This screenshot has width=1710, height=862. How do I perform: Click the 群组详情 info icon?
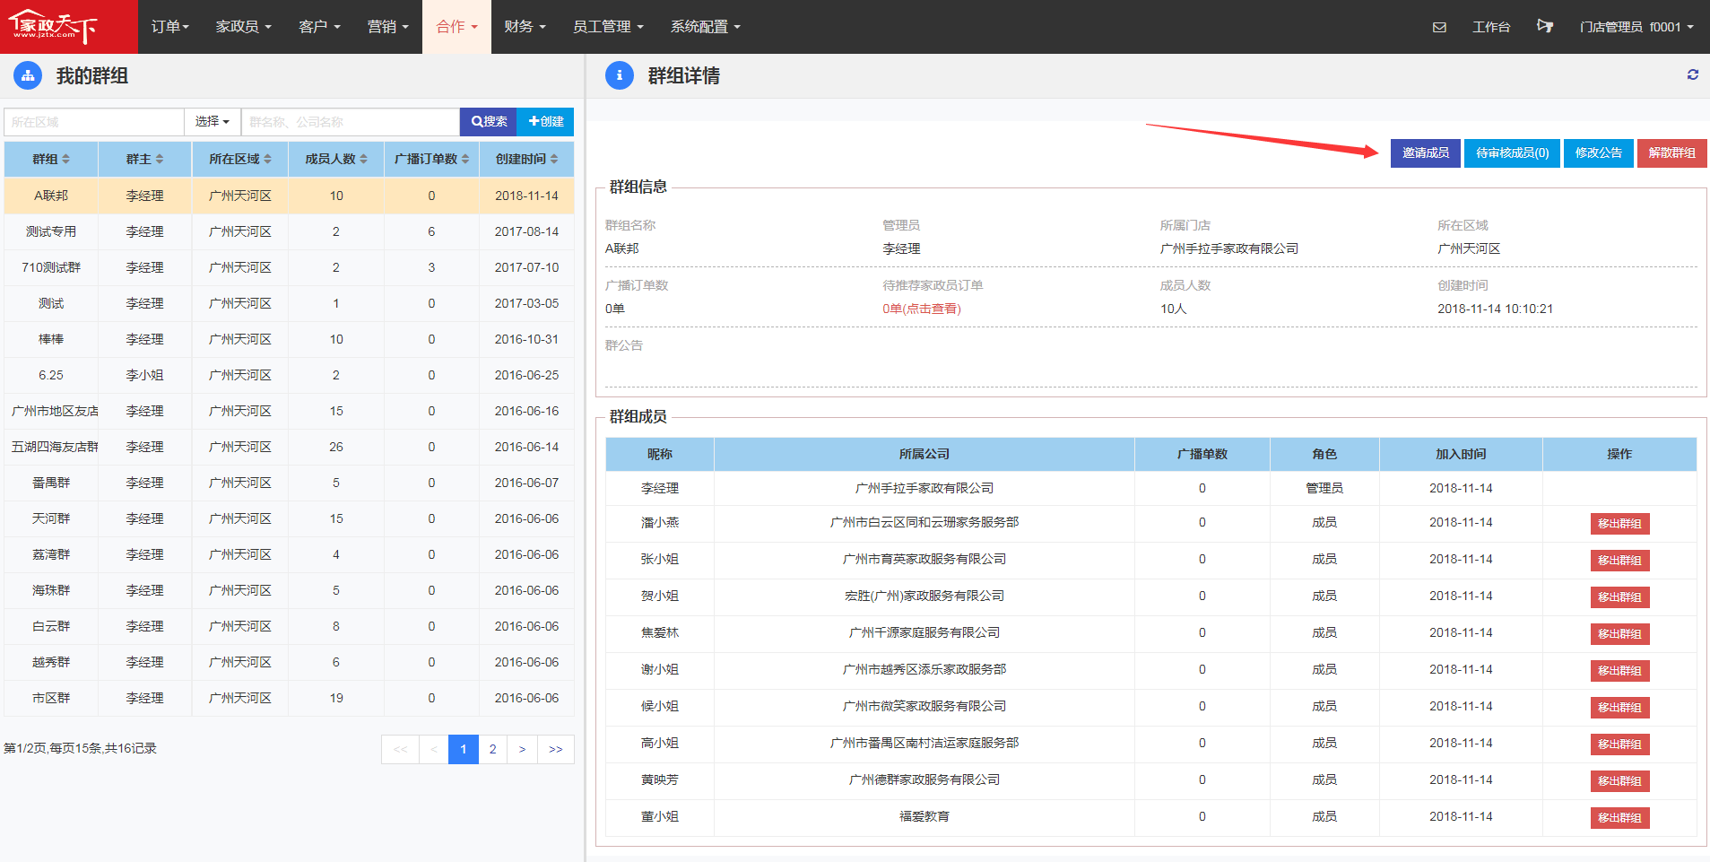point(620,75)
